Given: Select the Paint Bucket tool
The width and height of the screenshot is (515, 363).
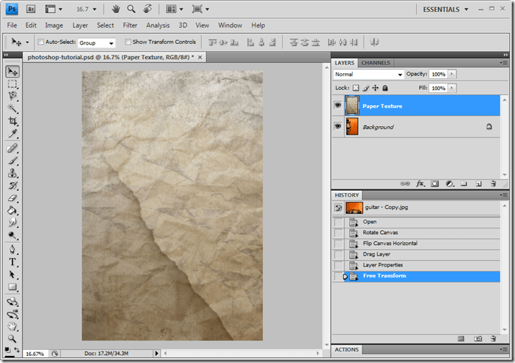Looking at the screenshot, I should tap(12, 210).
